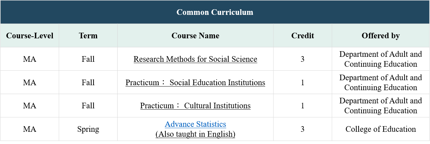Click Offered by cell for Research Methods
The width and height of the screenshot is (430, 144).
click(x=380, y=59)
